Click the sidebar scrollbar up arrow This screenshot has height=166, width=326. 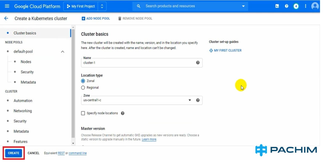pos(73,27)
